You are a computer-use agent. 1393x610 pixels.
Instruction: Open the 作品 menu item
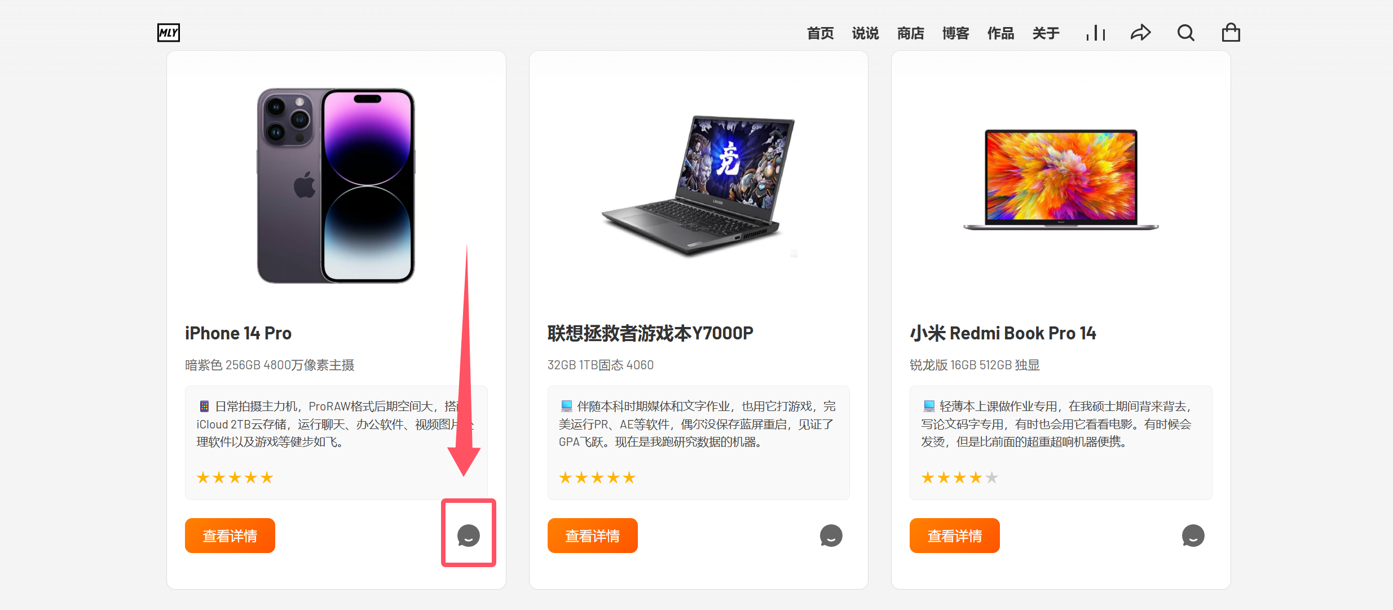coord(1000,33)
